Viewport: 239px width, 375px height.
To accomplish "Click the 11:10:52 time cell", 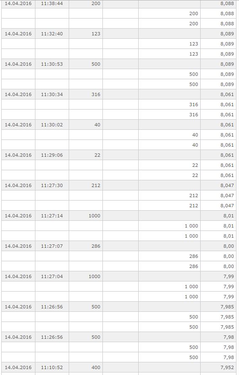I will [52, 367].
